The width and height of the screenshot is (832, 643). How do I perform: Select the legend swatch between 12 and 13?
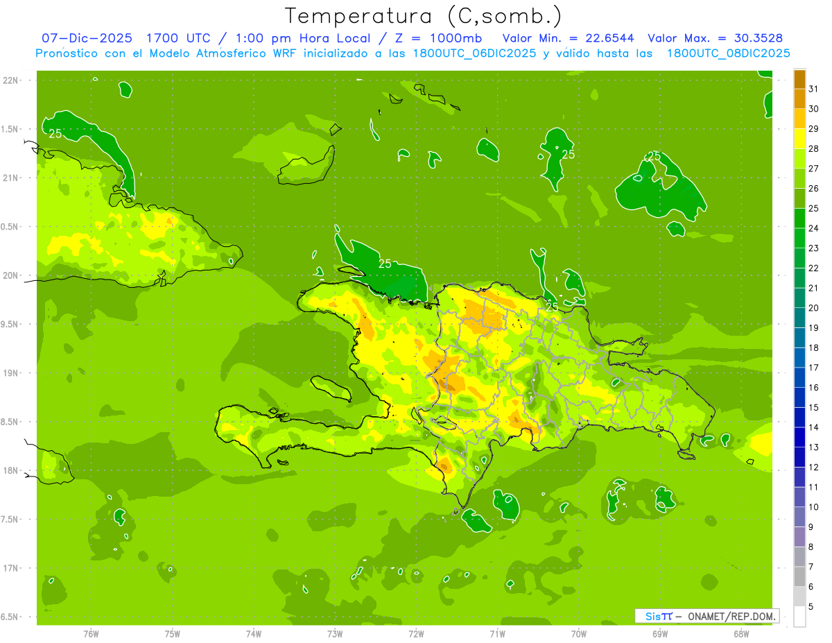pyautogui.click(x=799, y=457)
